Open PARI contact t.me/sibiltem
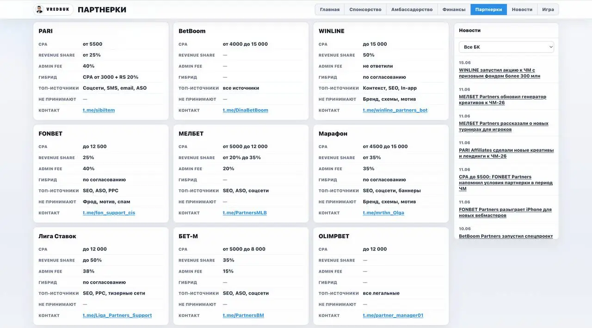 pos(99,110)
